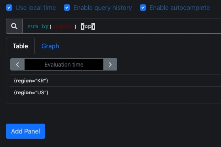The height and width of the screenshot is (147, 221).
Task: Click the 'sum' keyword in the query
Action: point(33,27)
